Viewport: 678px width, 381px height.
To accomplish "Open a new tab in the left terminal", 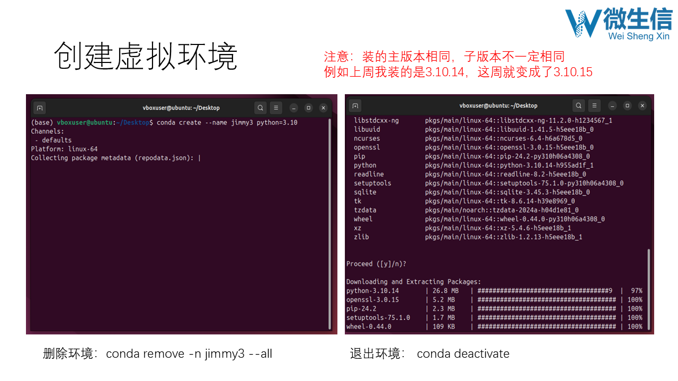I will pos(40,108).
